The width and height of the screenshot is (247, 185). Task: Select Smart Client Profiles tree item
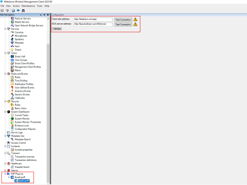point(24,63)
